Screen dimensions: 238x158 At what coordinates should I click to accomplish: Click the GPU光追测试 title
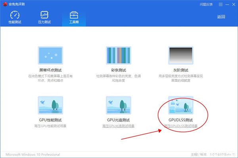(118, 120)
